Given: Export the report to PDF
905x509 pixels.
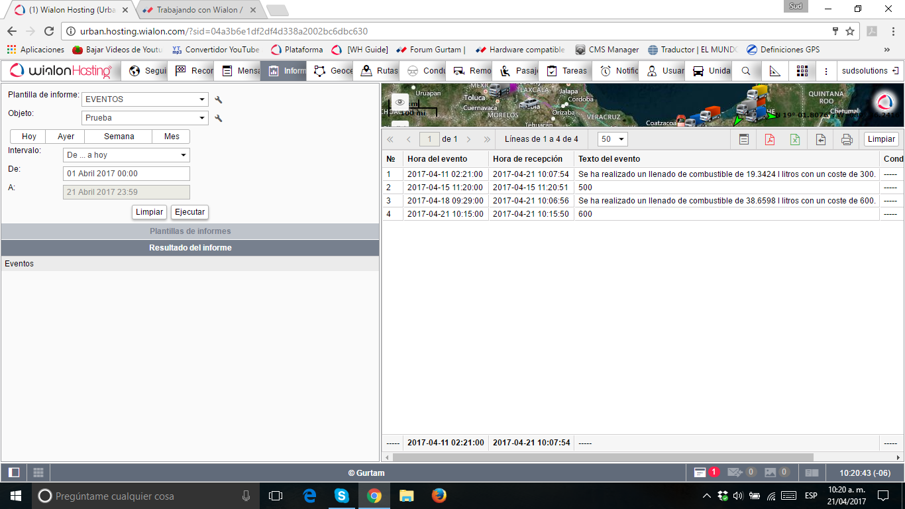Looking at the screenshot, I should pyautogui.click(x=769, y=139).
